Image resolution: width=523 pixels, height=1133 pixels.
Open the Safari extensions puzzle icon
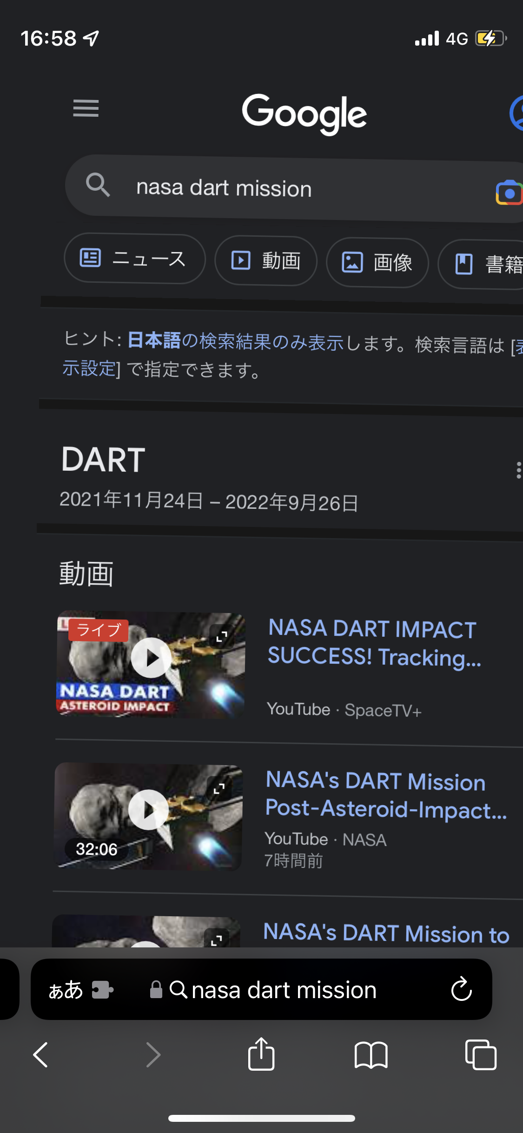(x=102, y=990)
